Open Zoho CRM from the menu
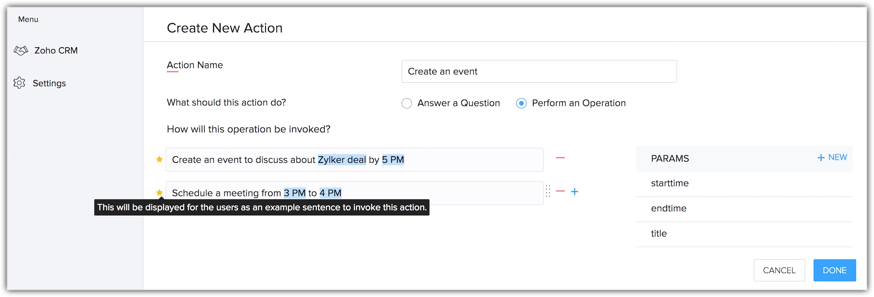The width and height of the screenshot is (874, 297). tap(56, 50)
